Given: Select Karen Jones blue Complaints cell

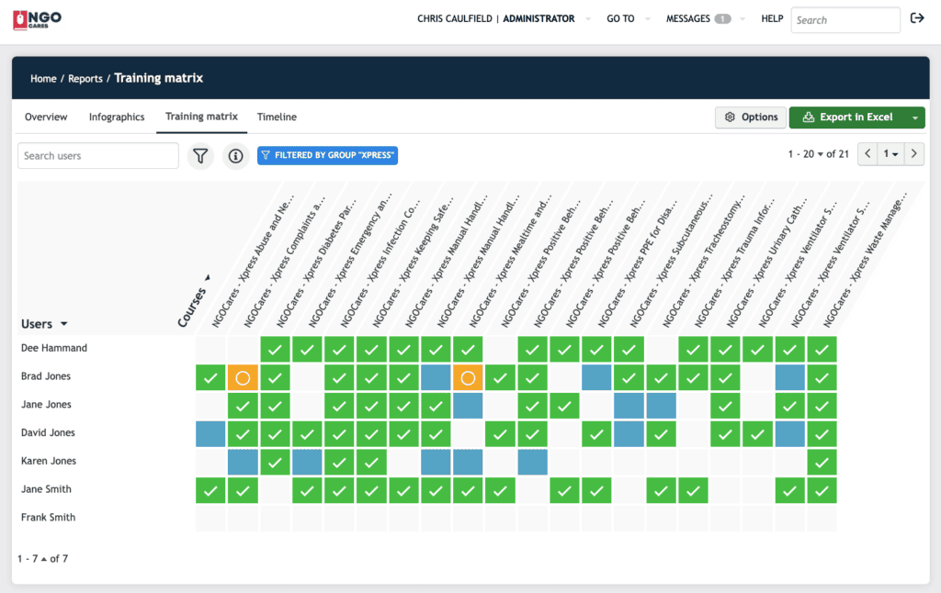Looking at the screenshot, I should point(243,463).
